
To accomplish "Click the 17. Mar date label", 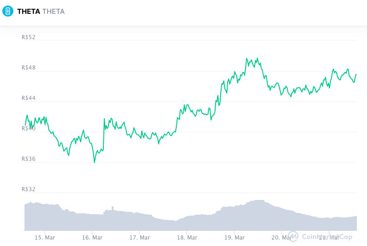I will (139, 238).
